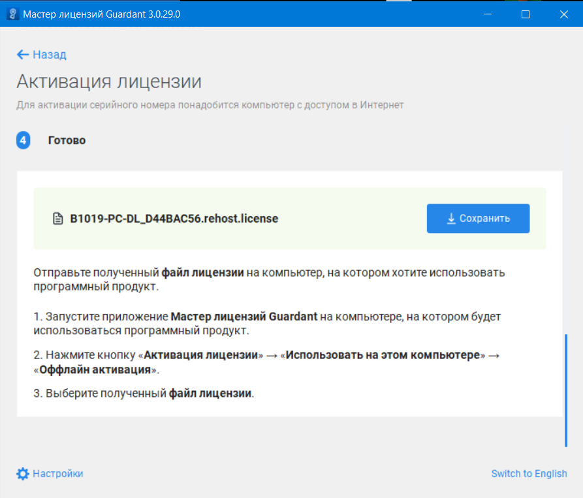Click the license file document icon

tap(57, 219)
